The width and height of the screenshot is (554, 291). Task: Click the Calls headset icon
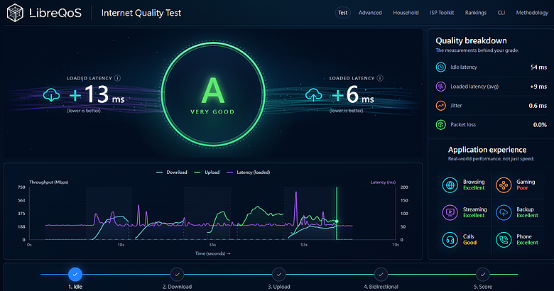pos(450,240)
